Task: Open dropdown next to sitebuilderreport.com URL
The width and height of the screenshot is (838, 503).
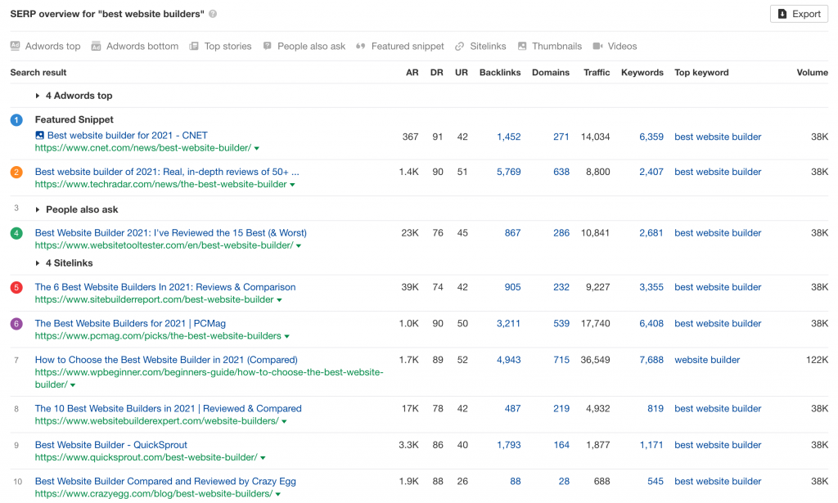Action: pos(280,300)
